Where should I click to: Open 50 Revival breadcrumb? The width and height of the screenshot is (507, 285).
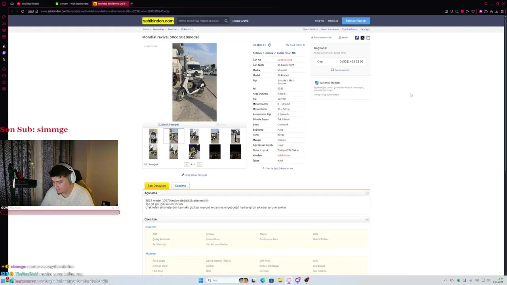click(186, 29)
